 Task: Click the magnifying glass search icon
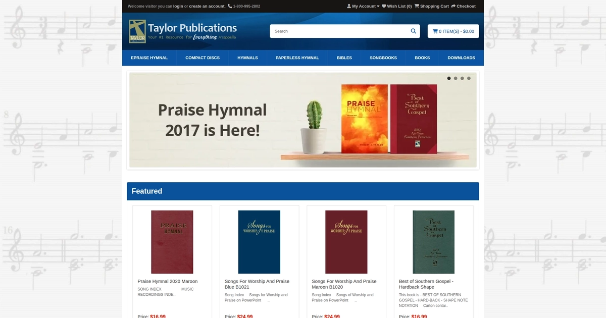pyautogui.click(x=414, y=31)
